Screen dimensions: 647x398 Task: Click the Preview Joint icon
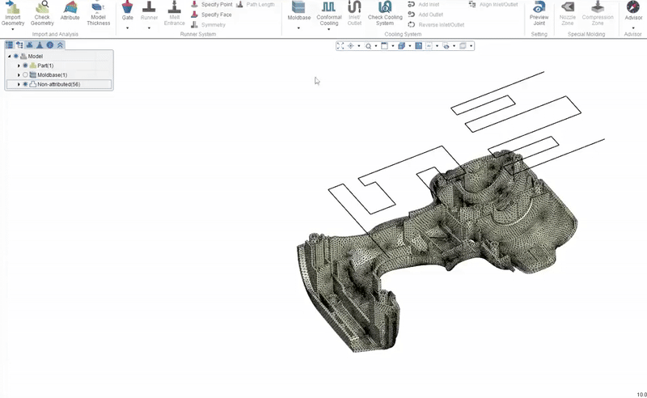point(539,7)
